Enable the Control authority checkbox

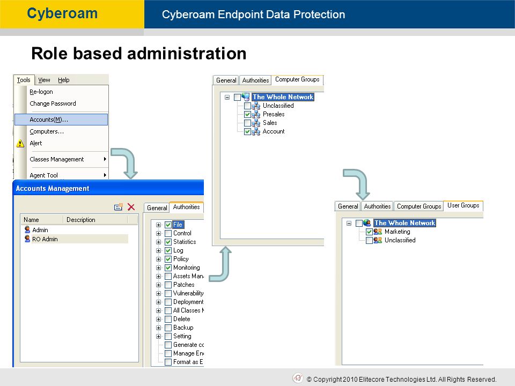click(168, 233)
